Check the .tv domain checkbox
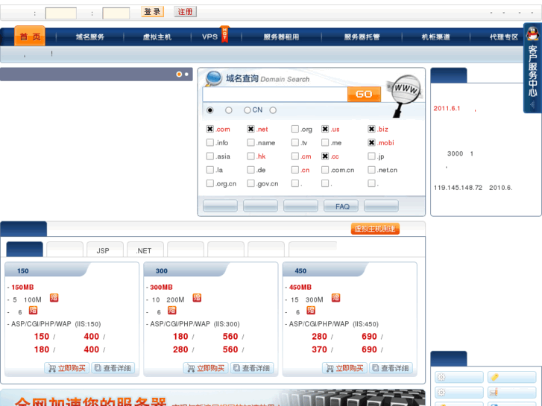 tap(294, 142)
